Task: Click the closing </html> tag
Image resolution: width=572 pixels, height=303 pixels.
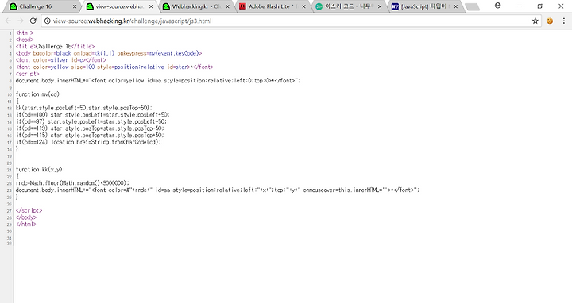Action: click(x=26, y=224)
